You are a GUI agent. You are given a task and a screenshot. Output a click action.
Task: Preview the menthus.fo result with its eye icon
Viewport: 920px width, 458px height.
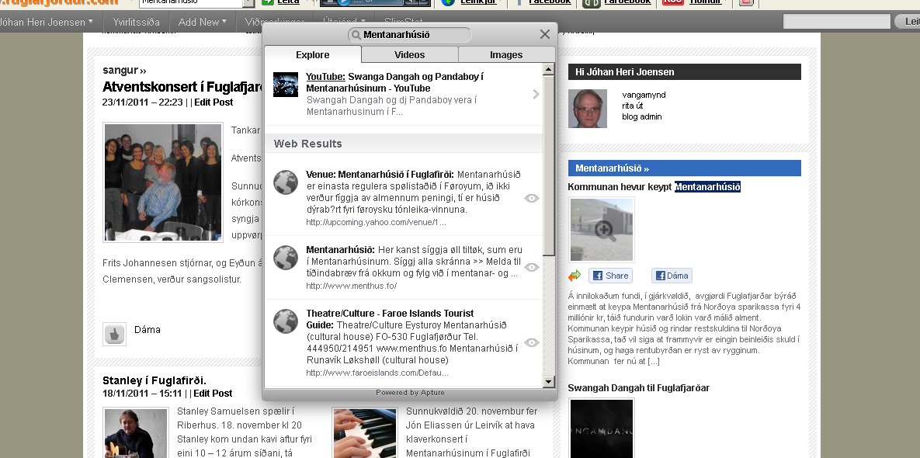pos(532,267)
